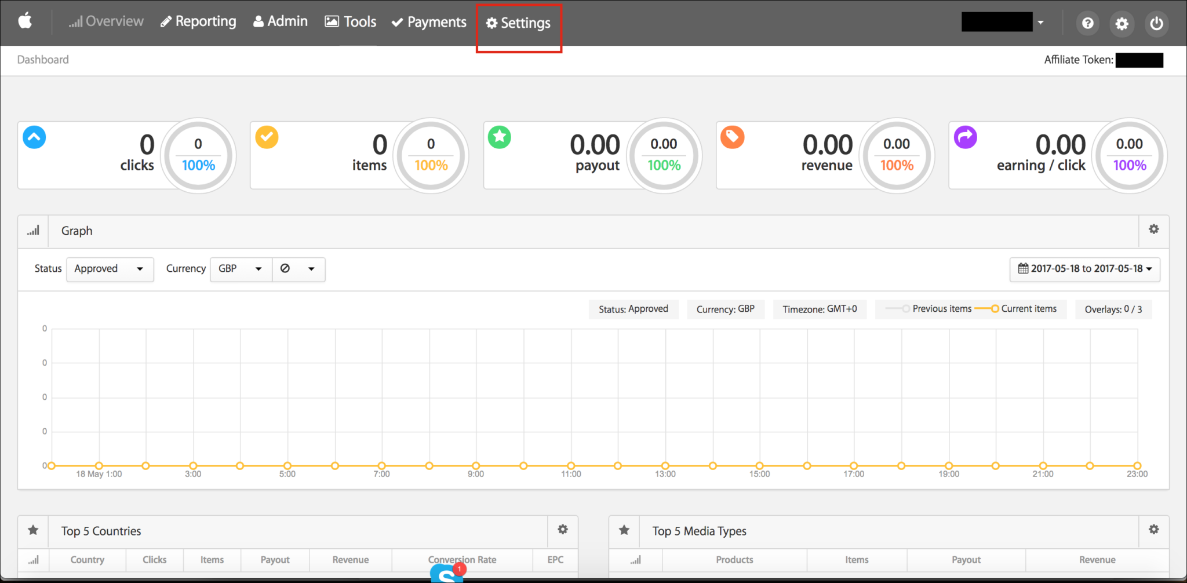Click the Currency: GBP label badge
1187x583 pixels.
(726, 309)
